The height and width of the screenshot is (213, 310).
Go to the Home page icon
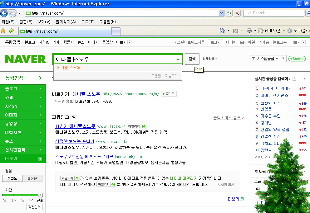[222, 31]
